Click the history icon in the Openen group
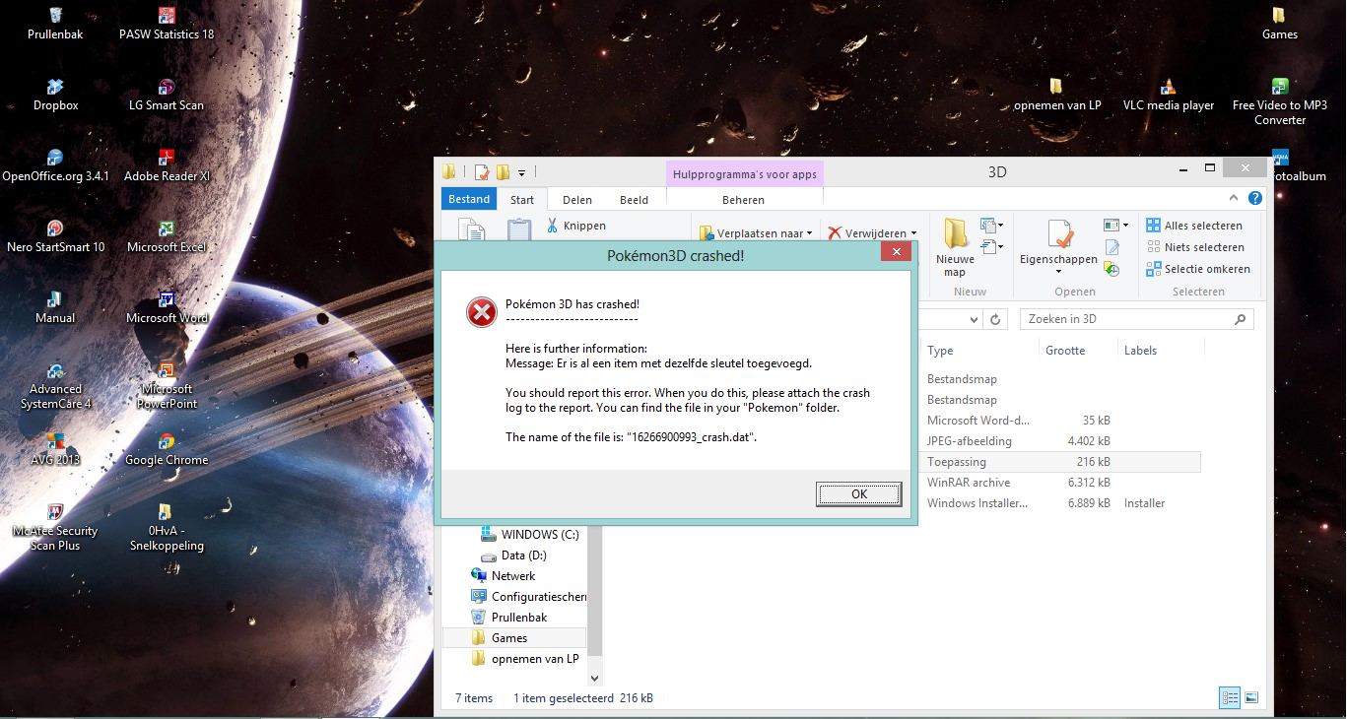This screenshot has height=719, width=1347. tap(1111, 268)
